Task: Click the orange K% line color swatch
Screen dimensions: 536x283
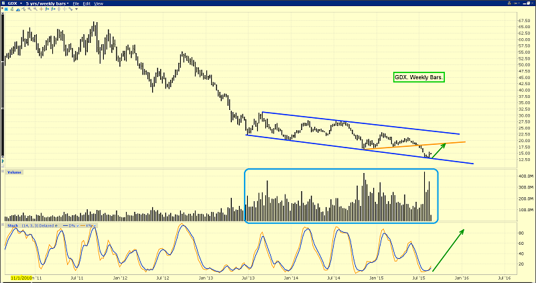Action: coord(82,225)
